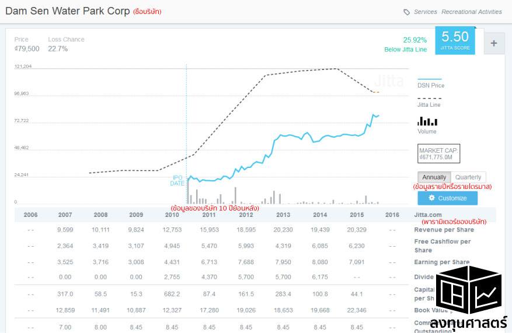Click the gear icon in Customize
The height and width of the screenshot is (333, 512).
pos(431,198)
